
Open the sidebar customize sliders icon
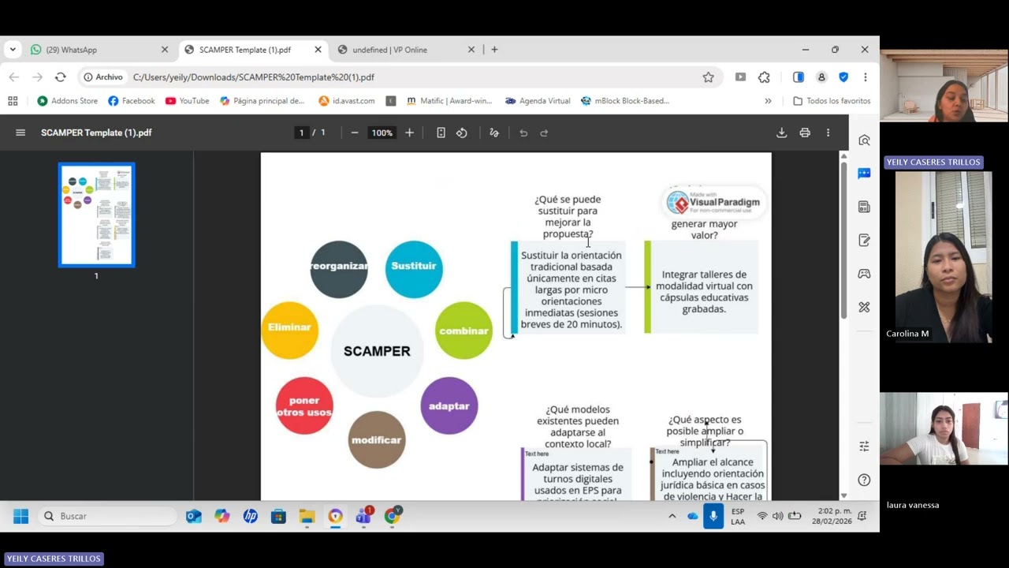click(865, 447)
